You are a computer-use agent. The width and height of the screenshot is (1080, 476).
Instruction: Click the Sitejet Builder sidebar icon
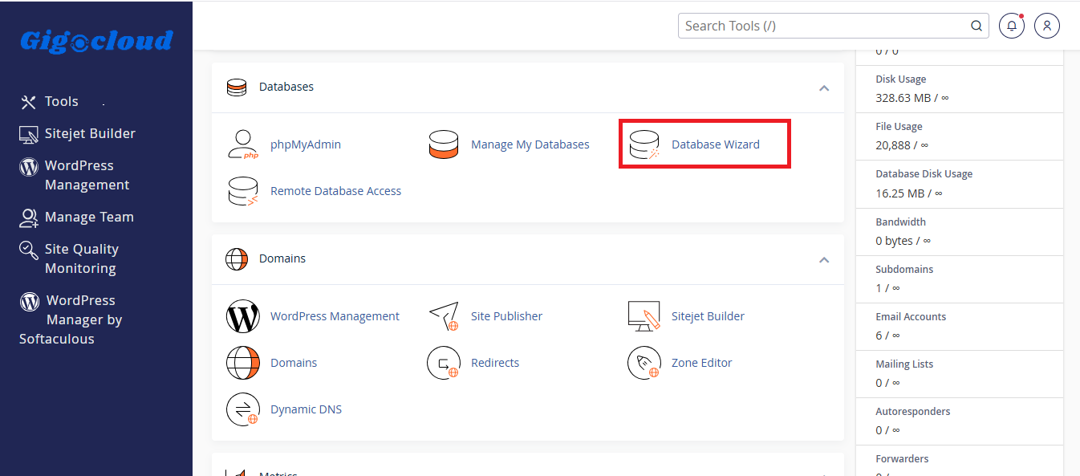pyautogui.click(x=29, y=134)
